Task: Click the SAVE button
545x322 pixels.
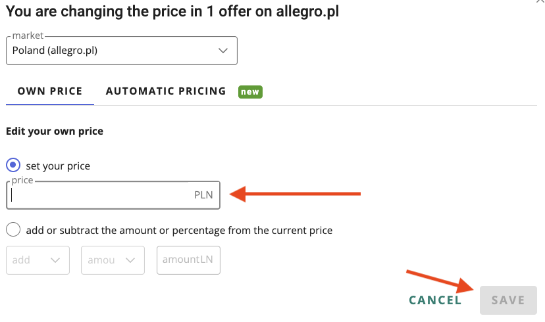Action: point(508,300)
